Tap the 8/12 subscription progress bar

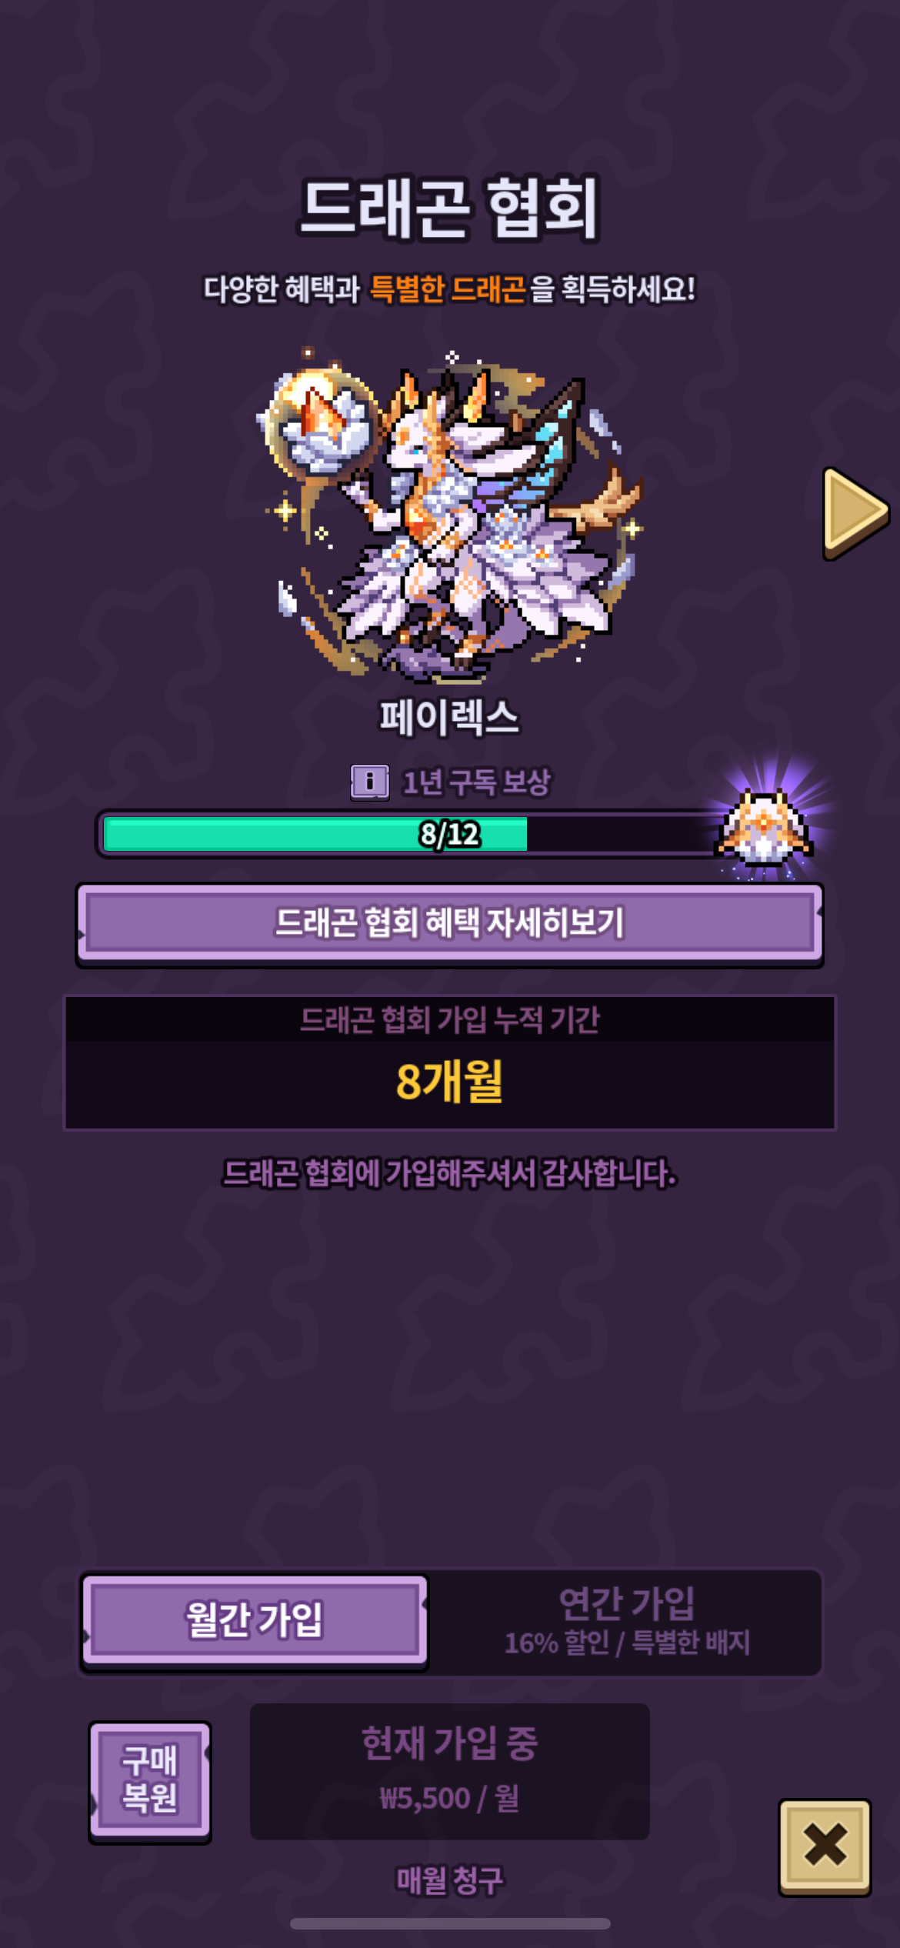[x=408, y=834]
